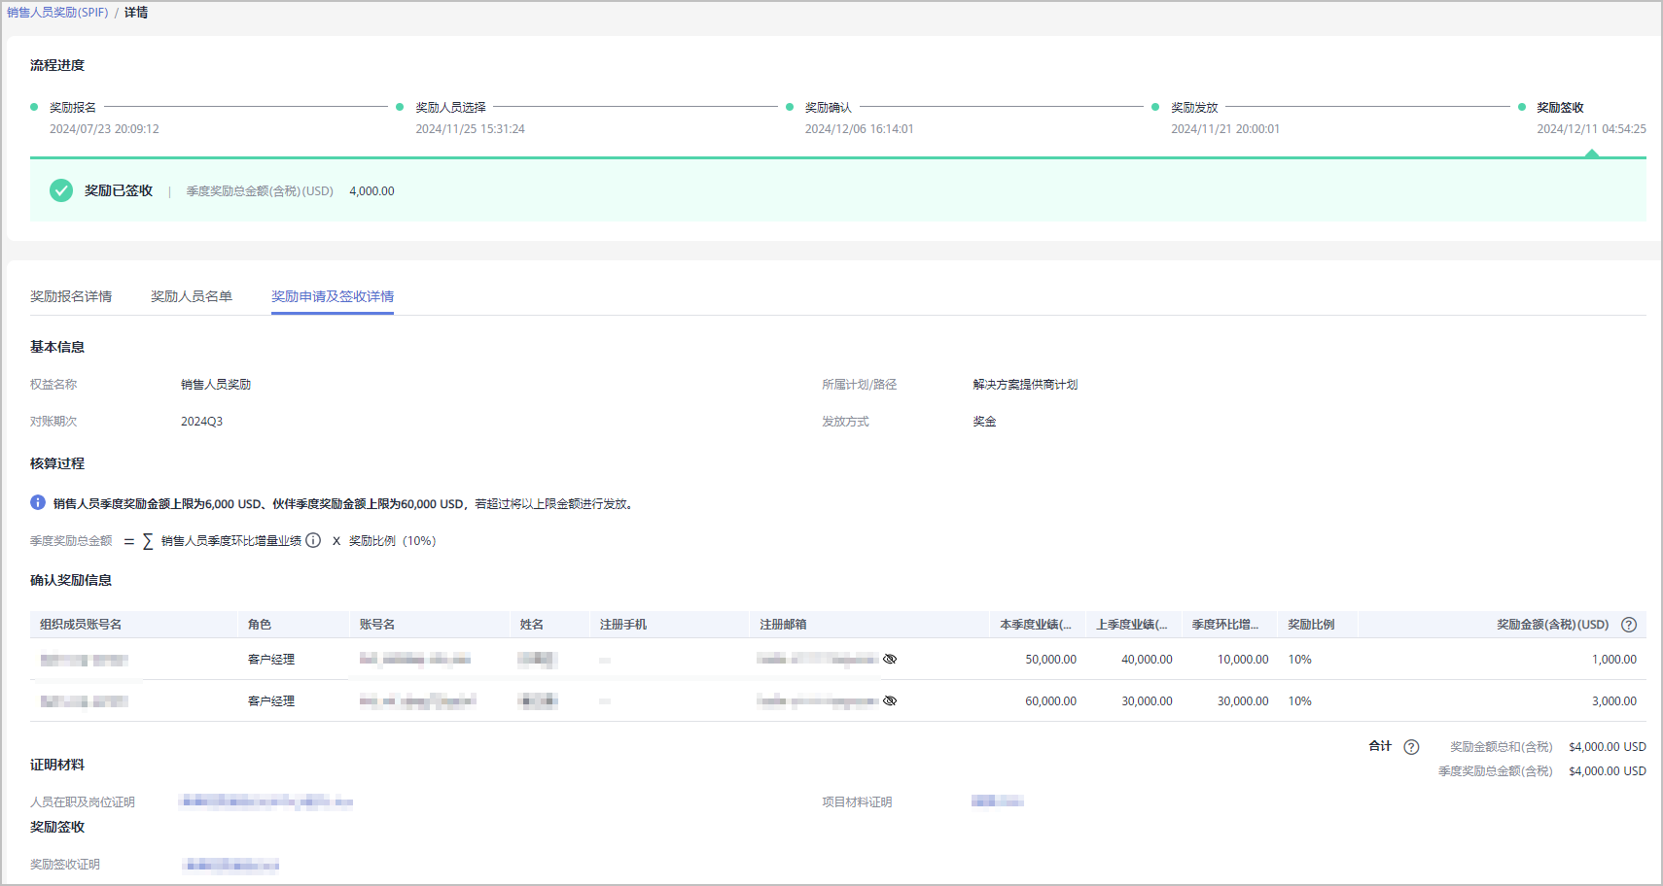Click the 奖励人员选择 progress step
1663x886 pixels.
tap(450, 108)
